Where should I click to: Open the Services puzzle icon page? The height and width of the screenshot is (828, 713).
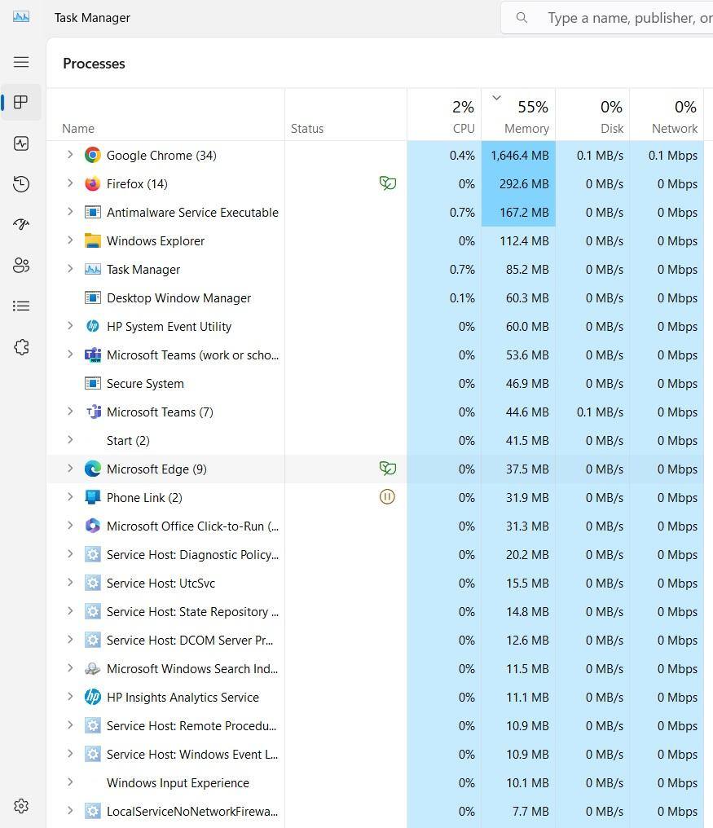point(21,347)
